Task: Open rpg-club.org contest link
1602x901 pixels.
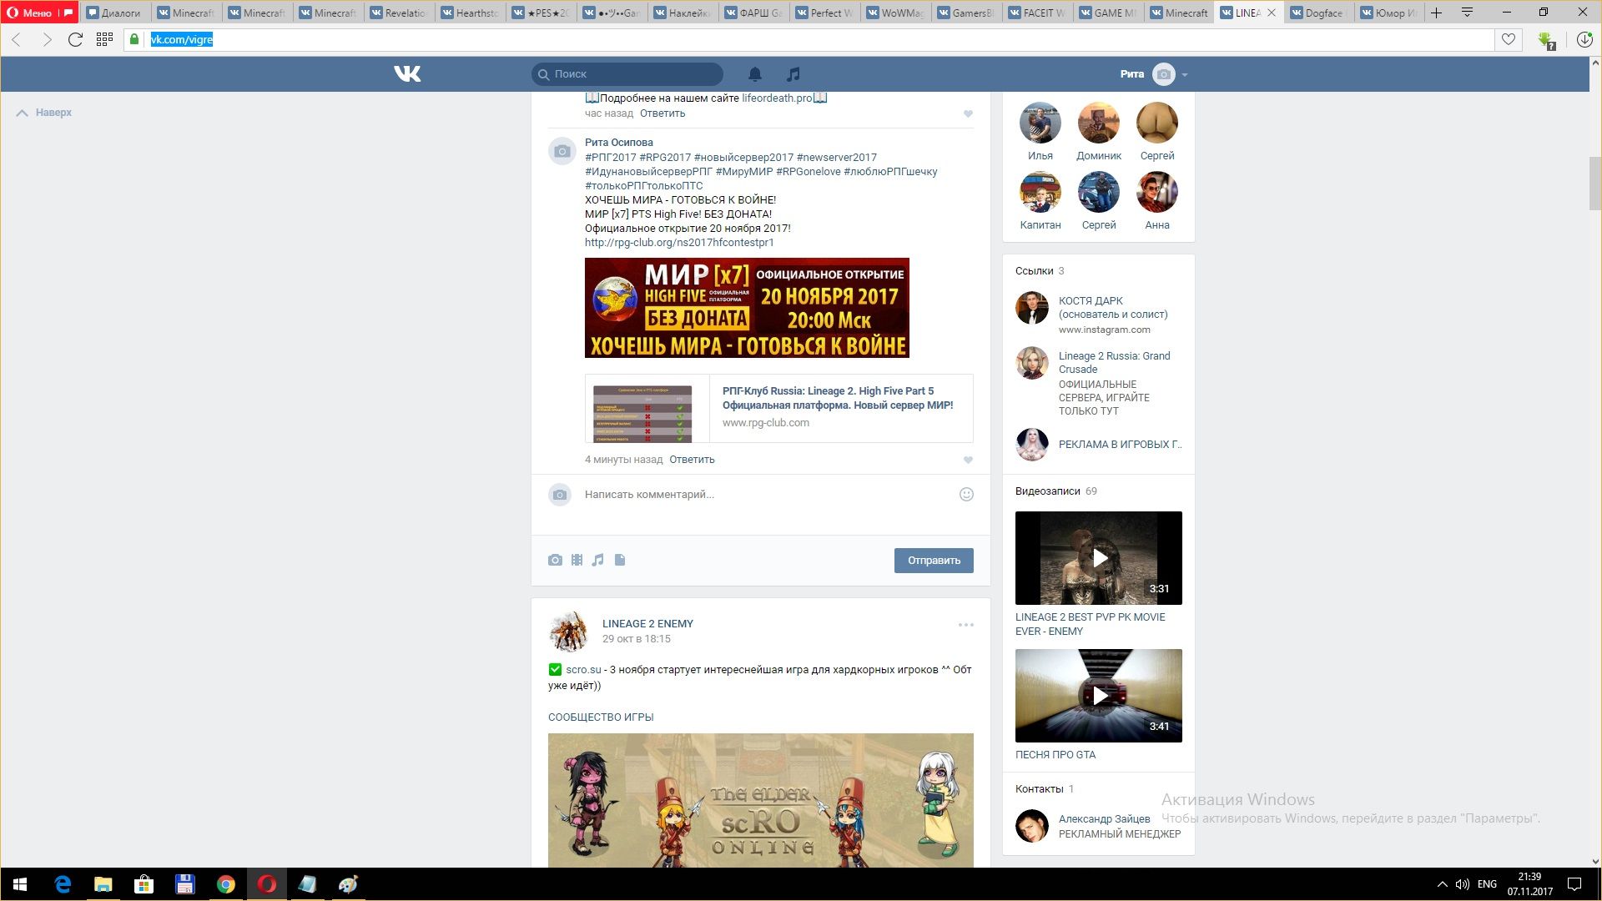Action: coord(679,242)
